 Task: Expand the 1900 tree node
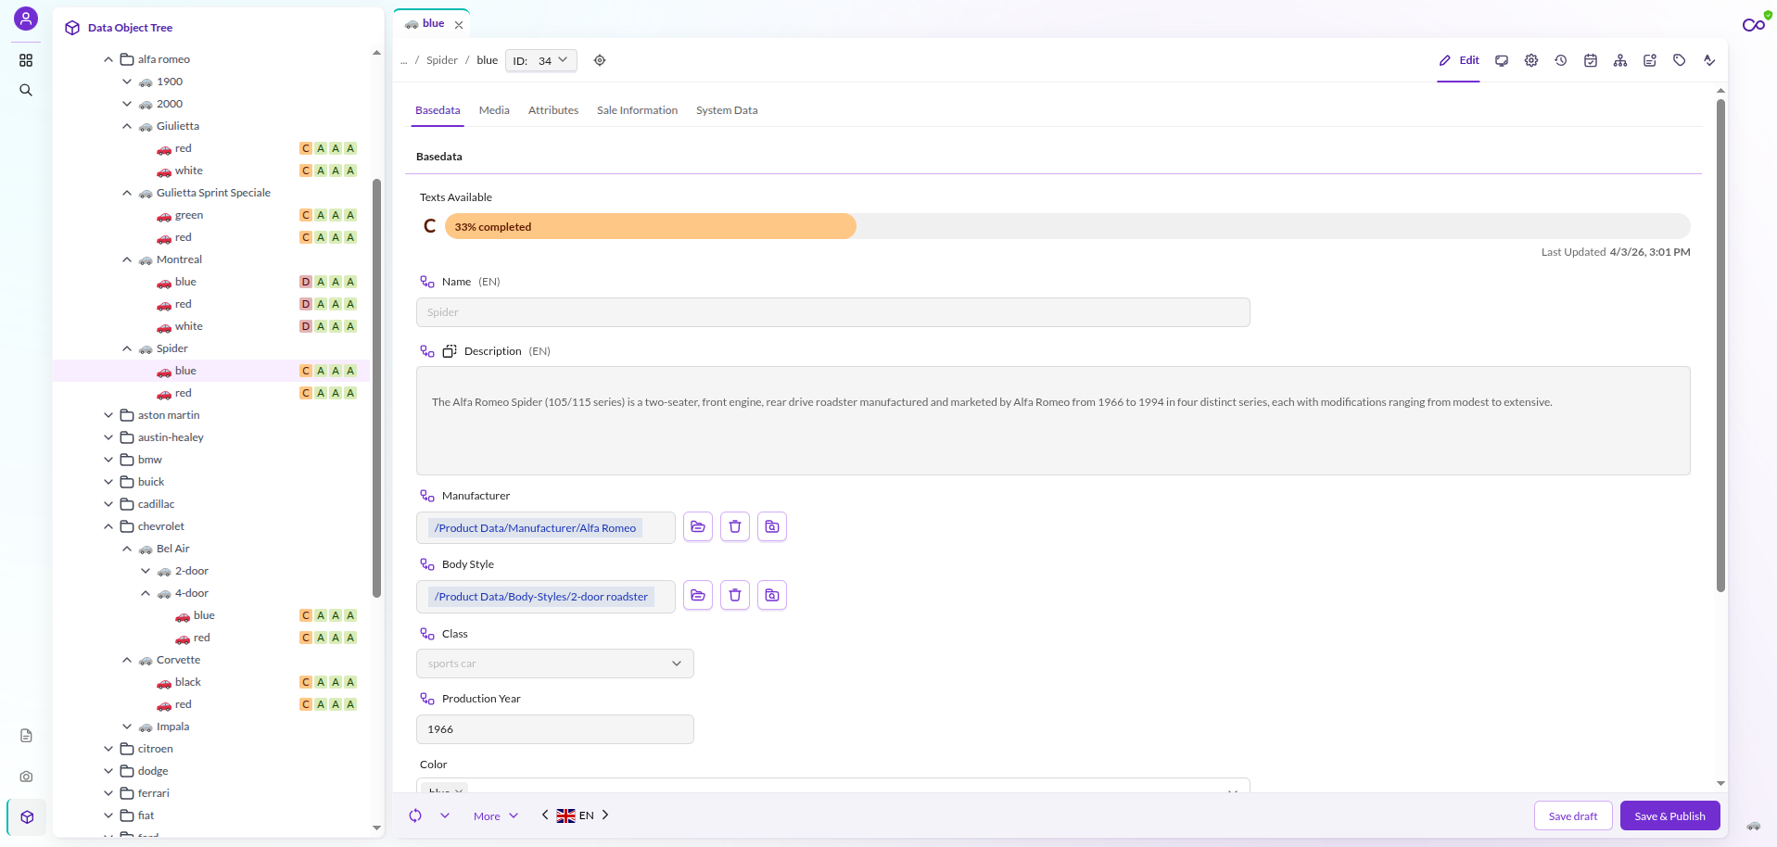[x=127, y=82]
